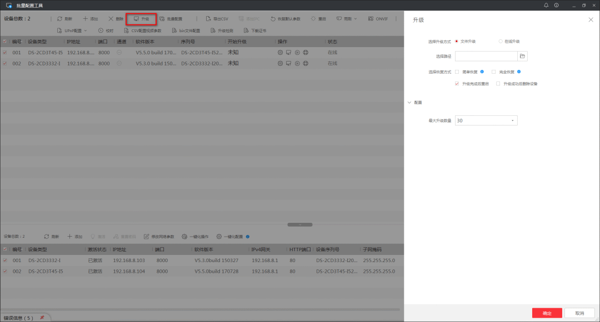600x322 pixels.
Task: Click info icon next to 完全恢复
Action: point(519,71)
